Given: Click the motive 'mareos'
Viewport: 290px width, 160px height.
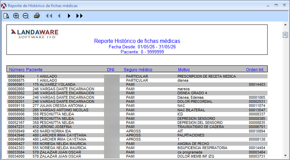Looking at the screenshot, I should (184, 89).
